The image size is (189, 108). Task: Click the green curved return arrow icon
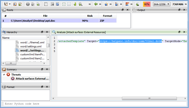(x=137, y=4)
